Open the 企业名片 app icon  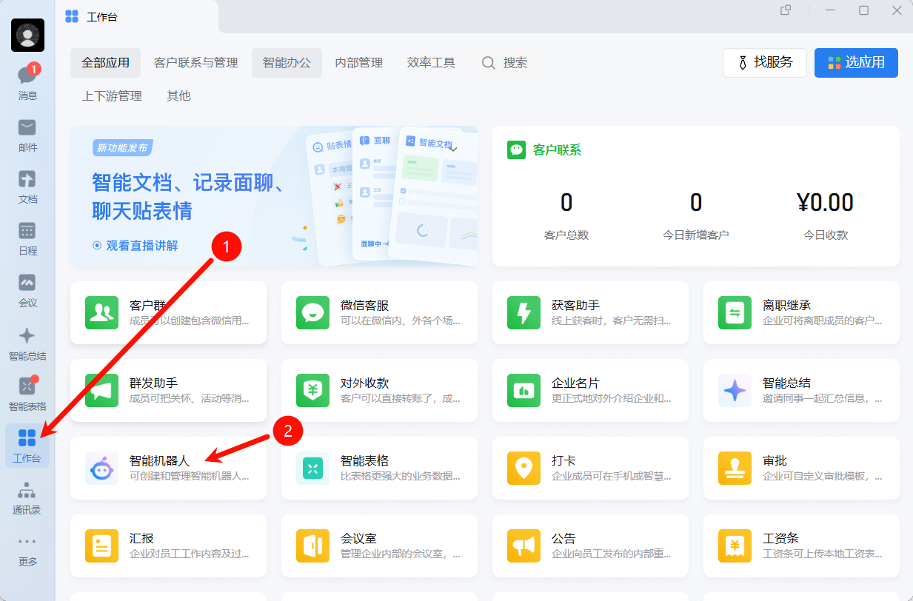point(524,391)
